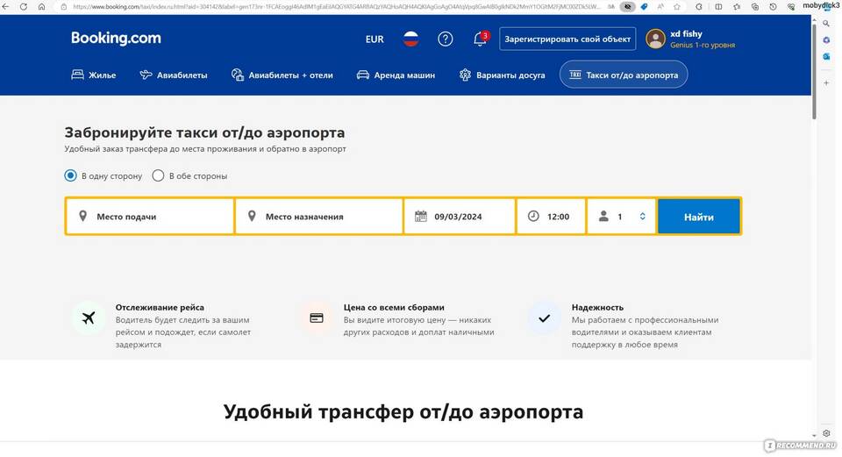Toggle split screen icon in toolbar
The width and height of the screenshot is (842, 457).
718,7
